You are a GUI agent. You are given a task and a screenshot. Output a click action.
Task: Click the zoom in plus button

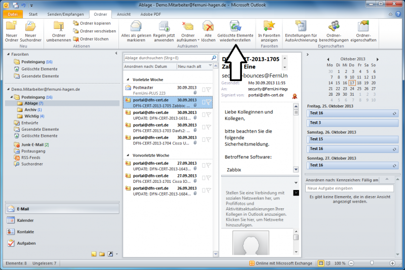click(392, 263)
